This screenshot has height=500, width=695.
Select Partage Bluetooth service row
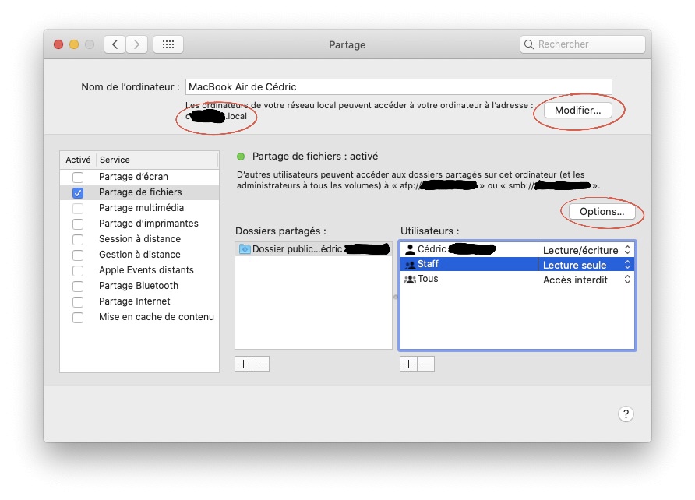(139, 286)
